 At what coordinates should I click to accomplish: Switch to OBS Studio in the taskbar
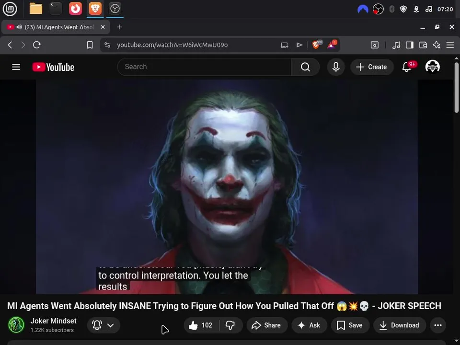115,9
